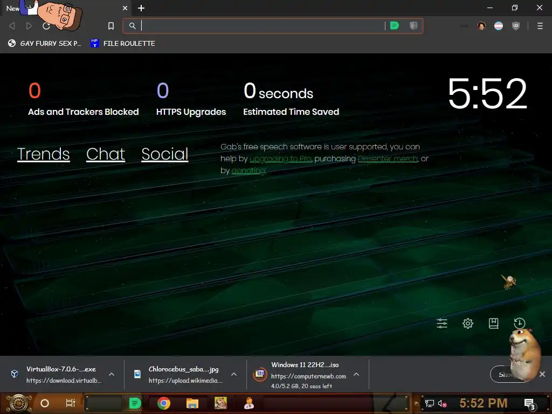
Task: Open the green Dissenter comments icon
Action: (x=395, y=26)
